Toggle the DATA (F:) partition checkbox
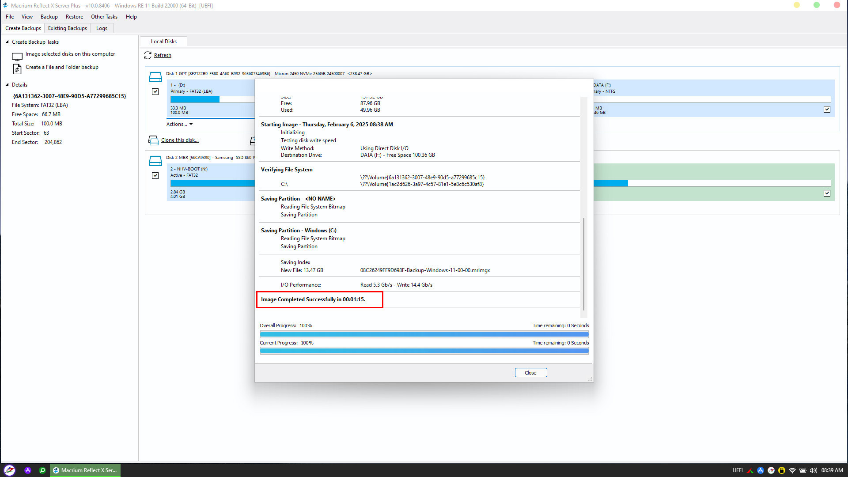This screenshot has height=477, width=848. 827,109
